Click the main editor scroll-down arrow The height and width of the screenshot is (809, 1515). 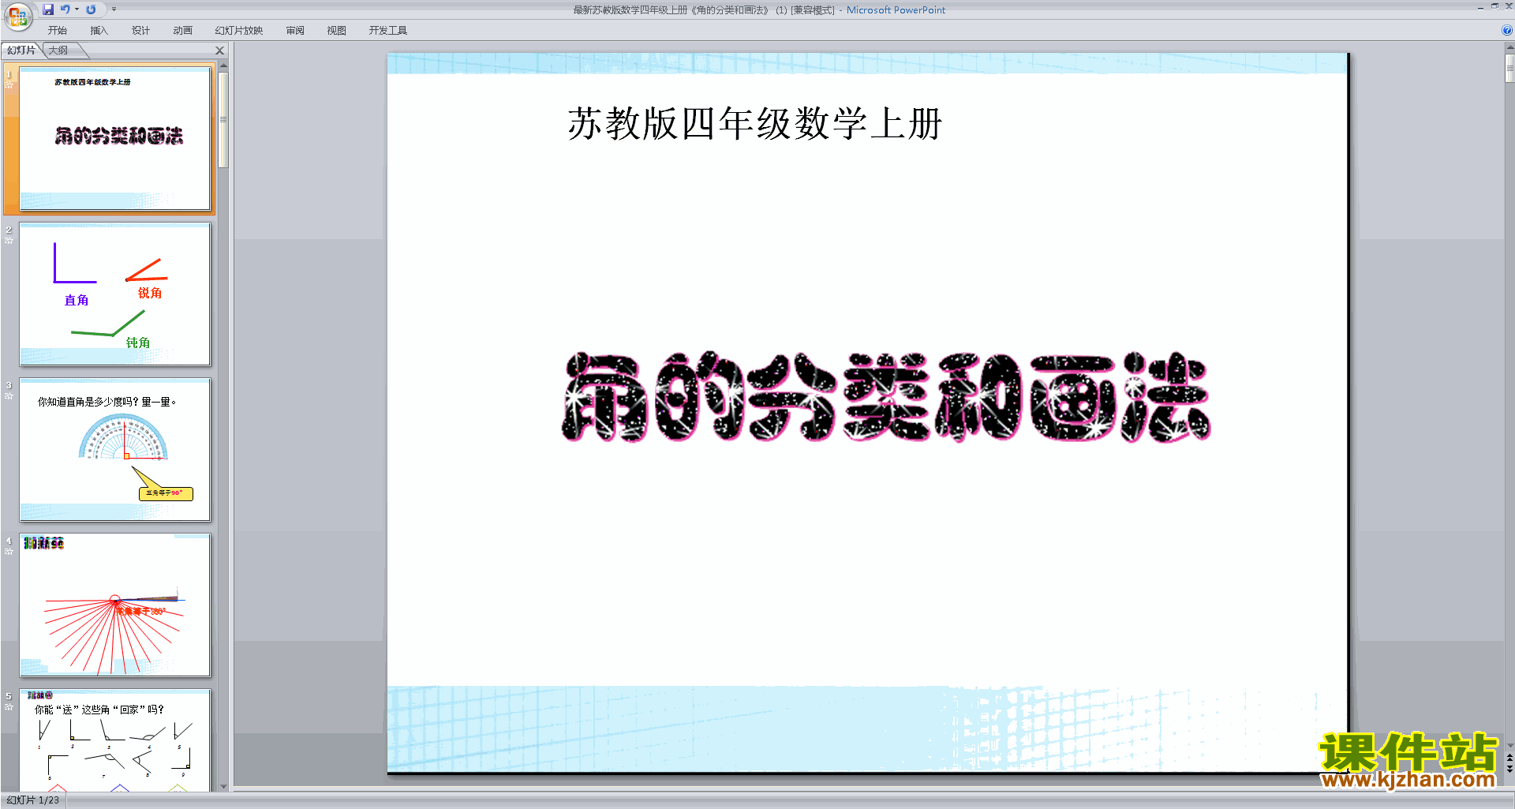coord(1509,745)
